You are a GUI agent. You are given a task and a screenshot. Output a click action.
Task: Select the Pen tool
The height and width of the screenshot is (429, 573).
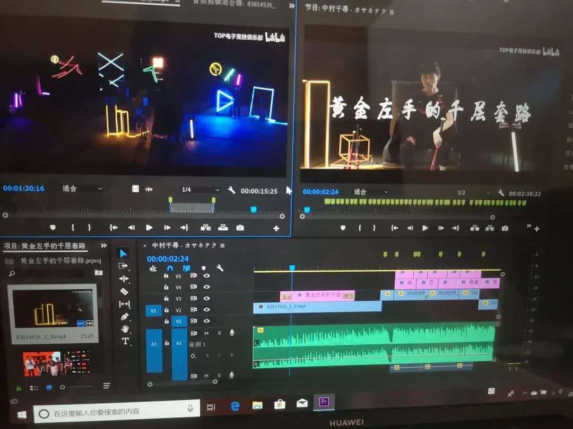[125, 316]
